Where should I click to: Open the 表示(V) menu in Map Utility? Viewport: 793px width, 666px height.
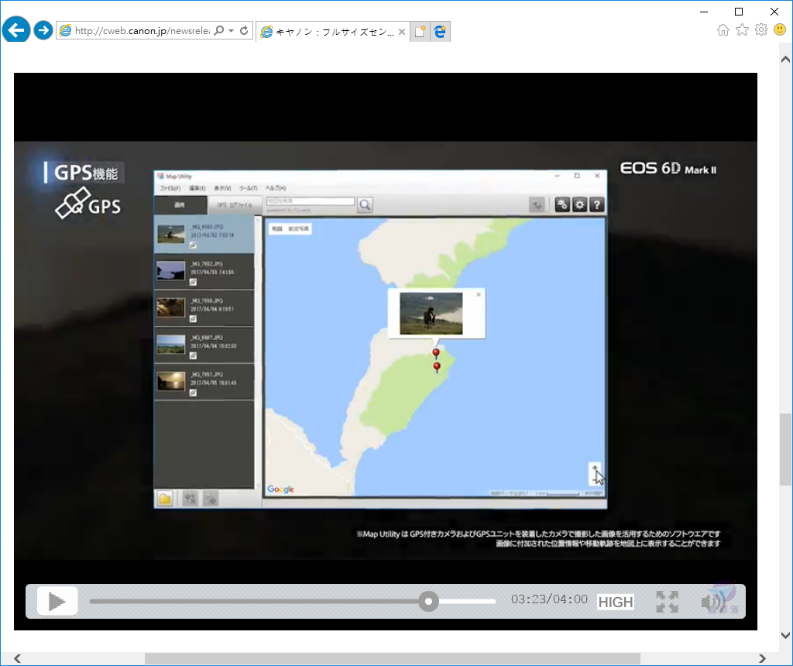point(222,188)
